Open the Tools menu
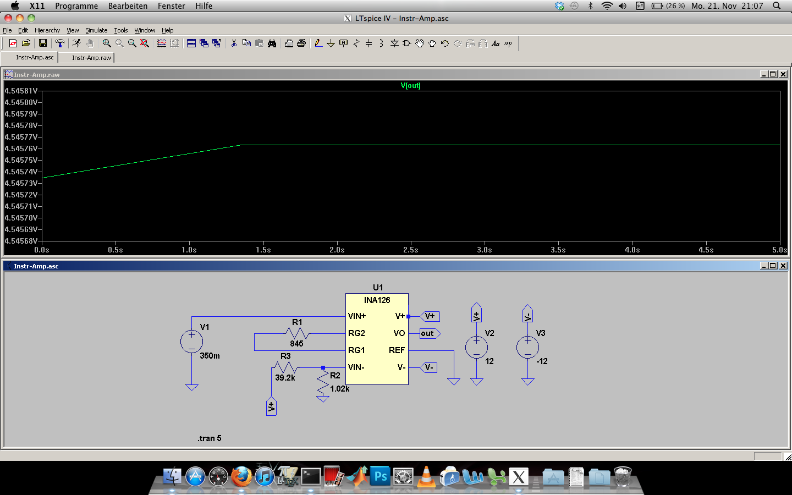Screen dimensions: 792x495 point(121,30)
